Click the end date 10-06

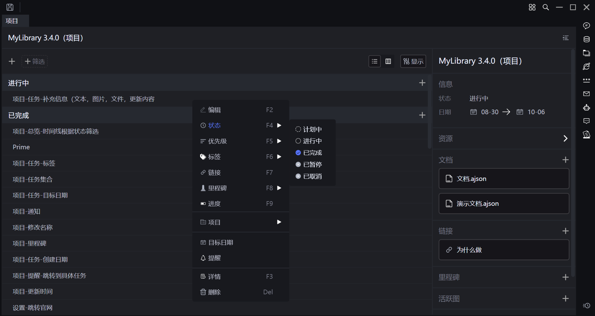click(x=536, y=112)
